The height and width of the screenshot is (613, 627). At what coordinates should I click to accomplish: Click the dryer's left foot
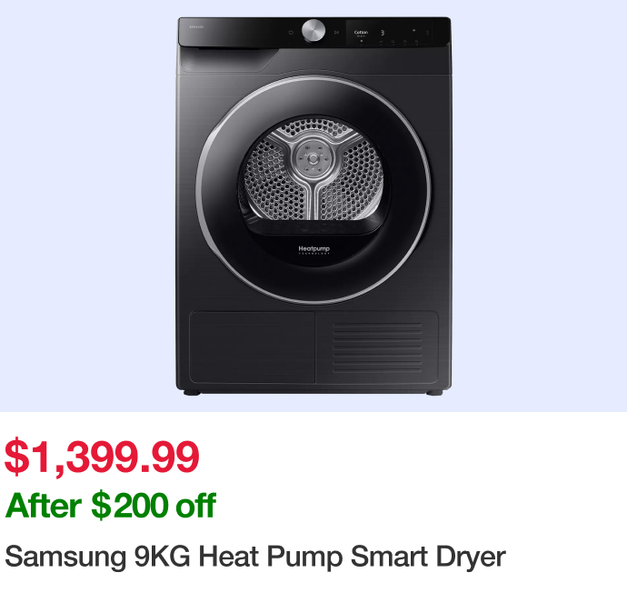click(192, 393)
